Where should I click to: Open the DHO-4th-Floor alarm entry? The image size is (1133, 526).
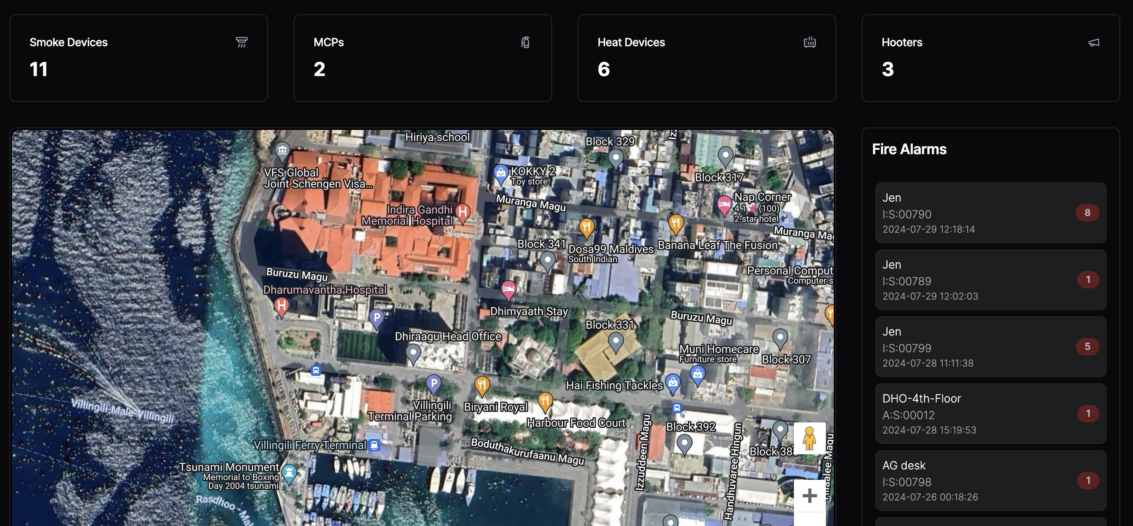pos(990,414)
